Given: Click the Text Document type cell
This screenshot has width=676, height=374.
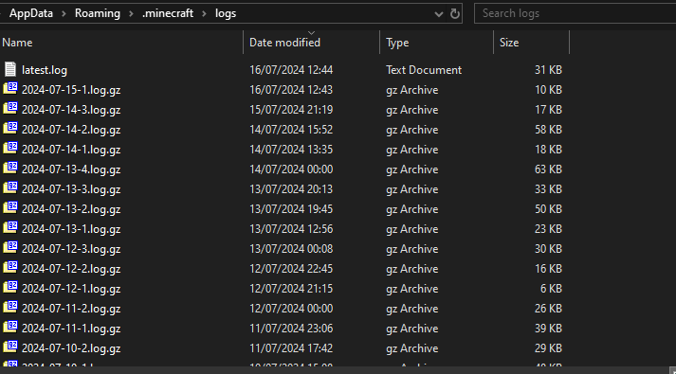Looking at the screenshot, I should 424,70.
